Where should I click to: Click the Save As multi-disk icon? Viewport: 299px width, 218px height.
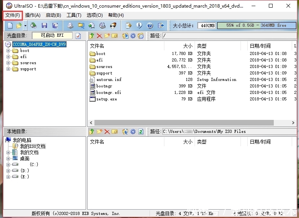[x=55, y=25]
